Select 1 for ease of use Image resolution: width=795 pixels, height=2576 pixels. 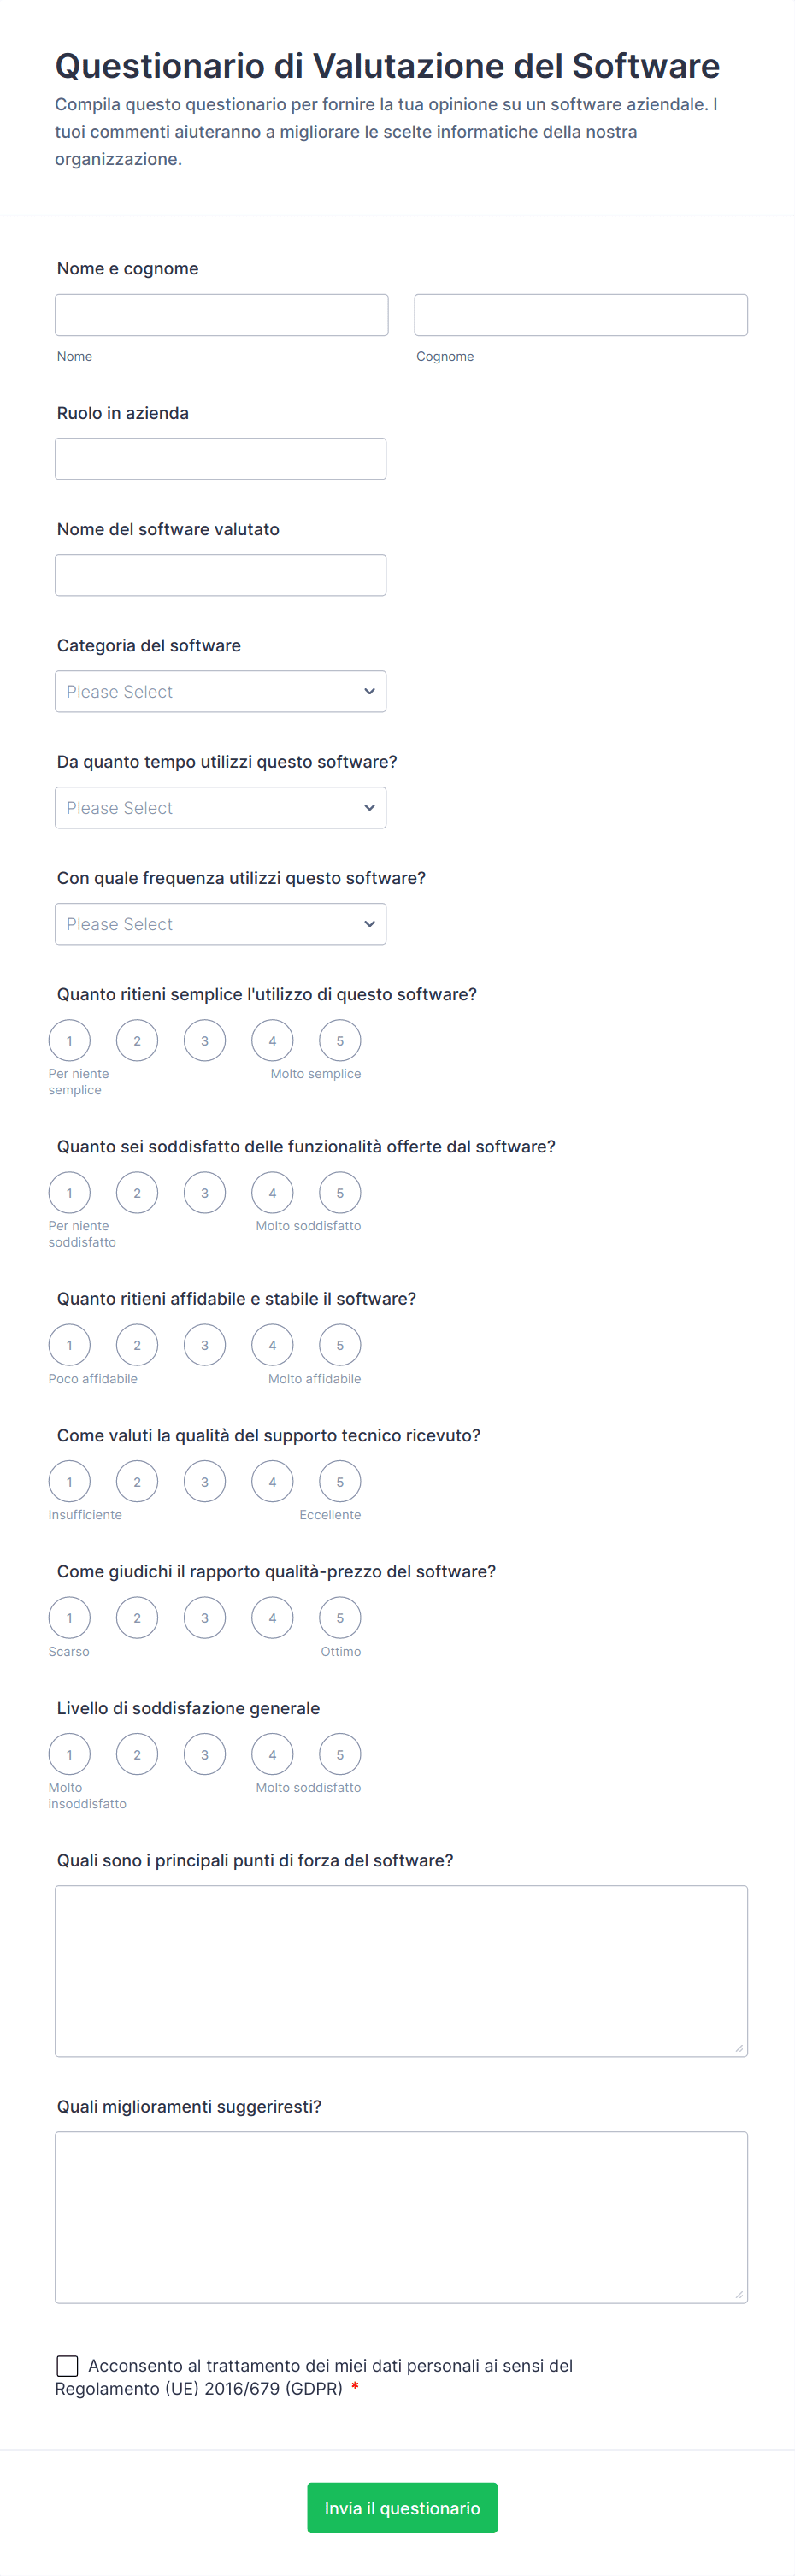tap(69, 1041)
